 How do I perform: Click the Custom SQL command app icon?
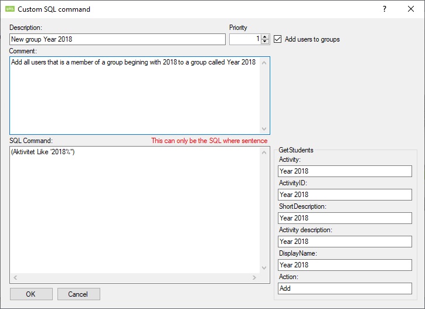(x=9, y=9)
